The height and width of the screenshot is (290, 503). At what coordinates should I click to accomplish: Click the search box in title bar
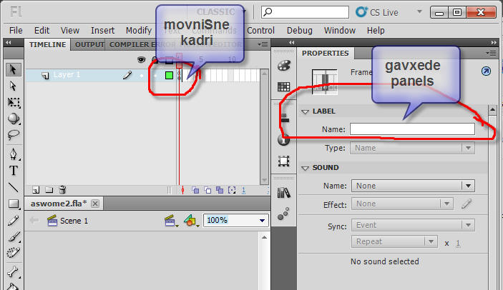point(305,12)
